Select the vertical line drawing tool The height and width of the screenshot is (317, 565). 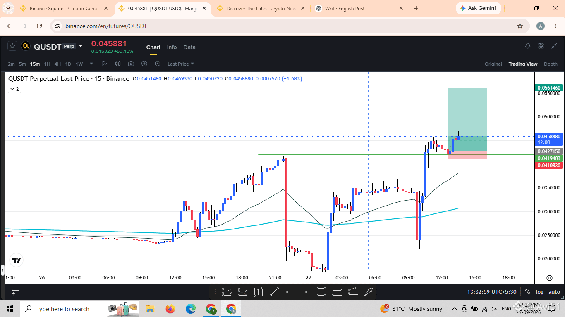pyautogui.click(x=306, y=292)
